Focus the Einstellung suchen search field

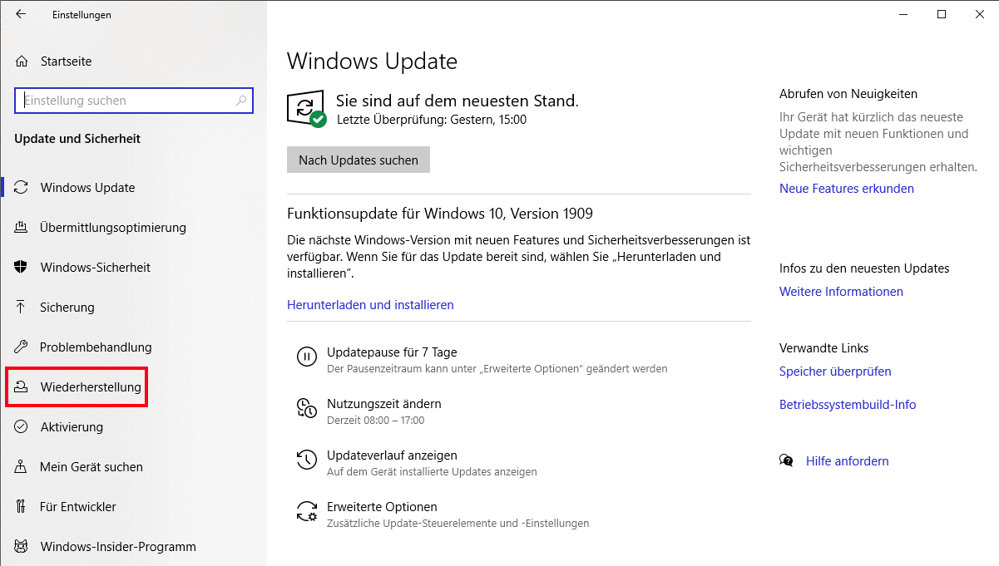pyautogui.click(x=134, y=101)
